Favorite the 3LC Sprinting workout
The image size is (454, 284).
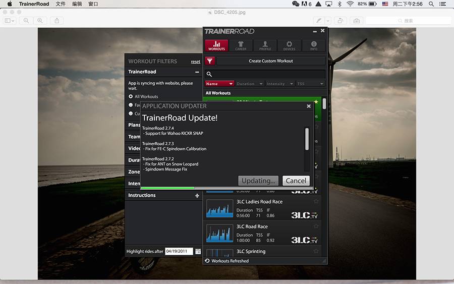tap(316, 251)
